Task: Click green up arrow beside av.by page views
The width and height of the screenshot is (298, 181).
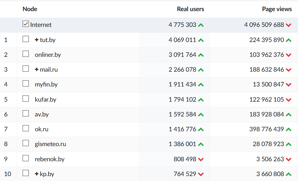Action: tap(289, 115)
